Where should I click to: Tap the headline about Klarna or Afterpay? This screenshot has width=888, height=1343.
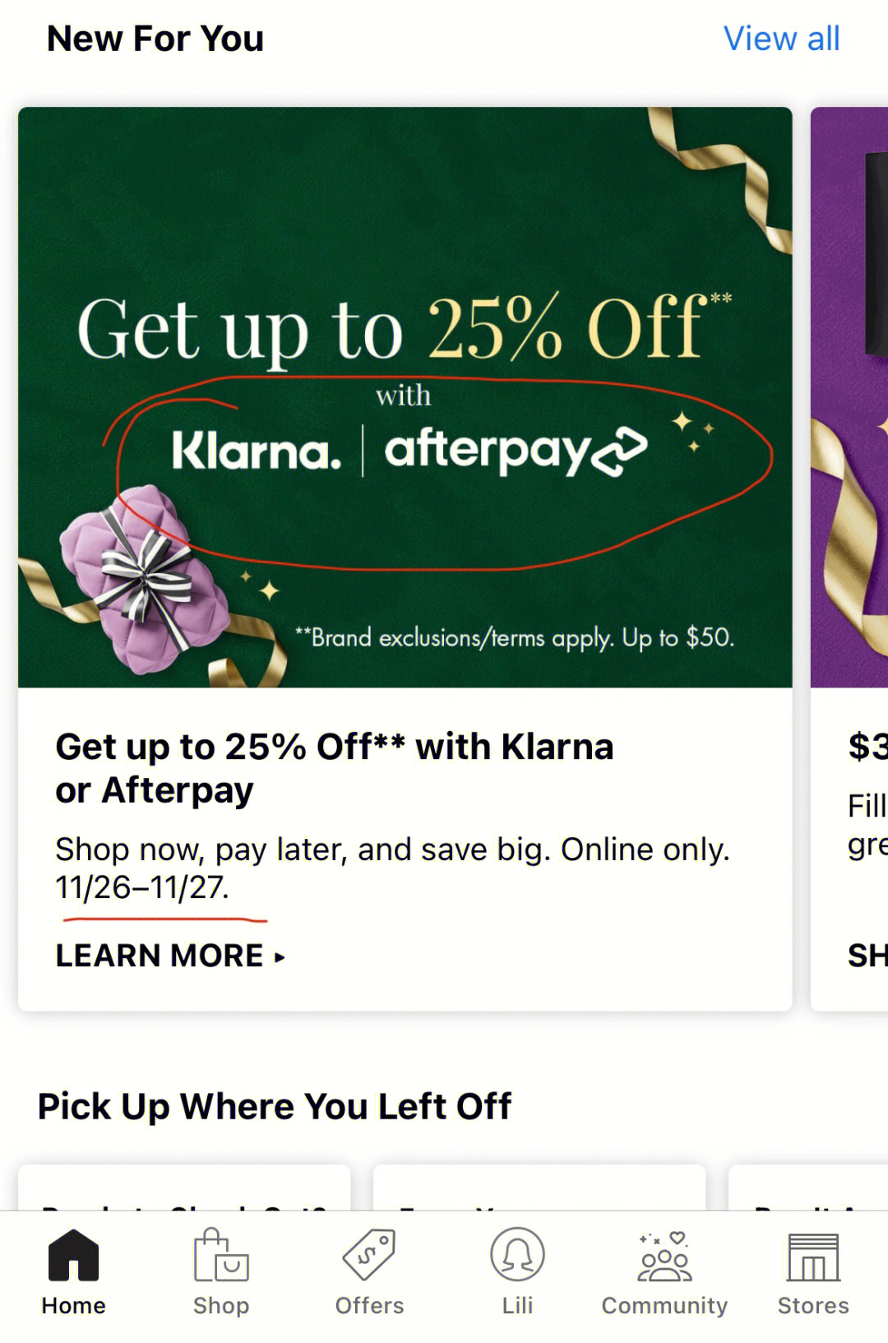[334, 768]
